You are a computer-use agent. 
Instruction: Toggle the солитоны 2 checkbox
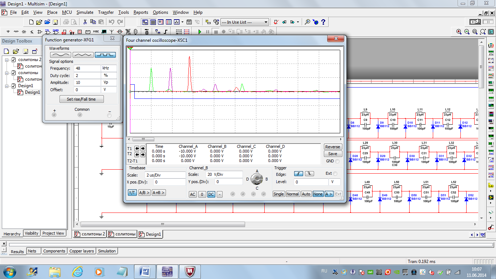click(13, 60)
